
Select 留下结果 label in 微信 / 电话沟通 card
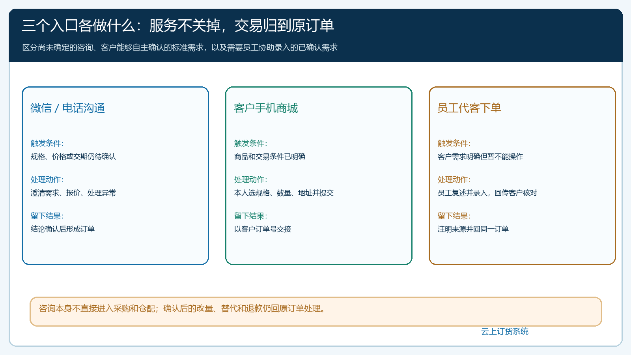pos(47,216)
